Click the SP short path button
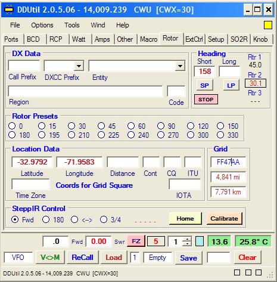 click(x=204, y=85)
